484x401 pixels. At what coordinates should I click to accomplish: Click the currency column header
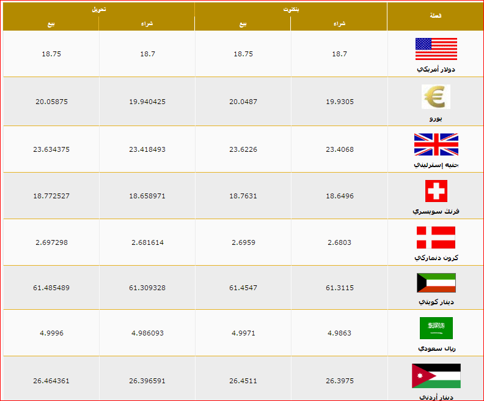point(436,16)
